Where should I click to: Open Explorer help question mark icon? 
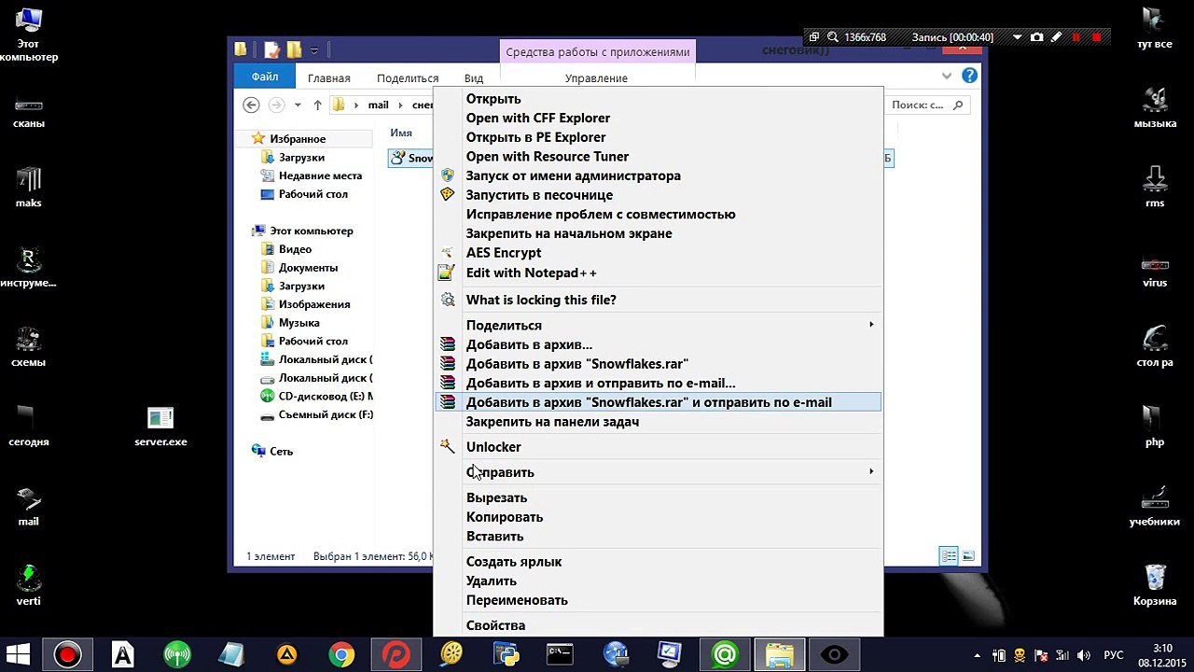pos(969,76)
